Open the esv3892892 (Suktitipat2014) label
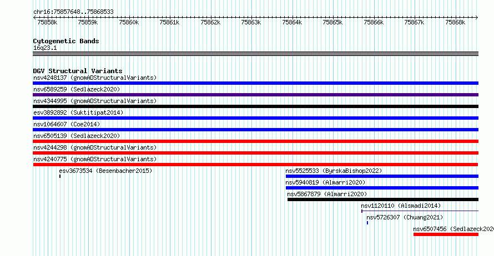This screenshot has height=256, width=494. pyautogui.click(x=78, y=112)
